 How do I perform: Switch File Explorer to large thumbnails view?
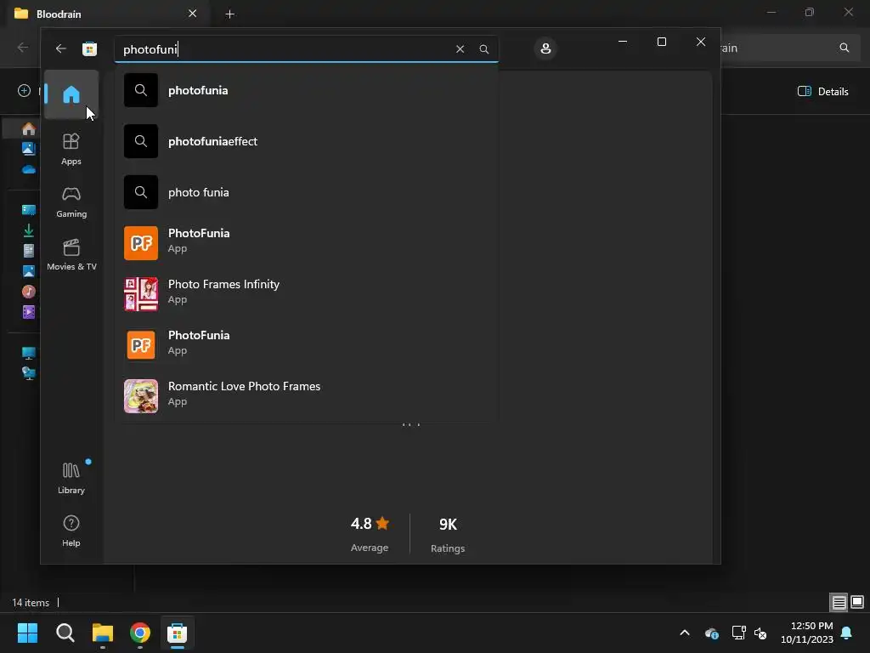tap(857, 602)
